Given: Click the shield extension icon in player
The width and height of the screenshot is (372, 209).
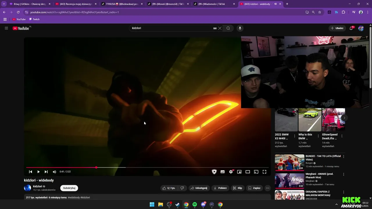Looking at the screenshot, I should coord(214,172).
